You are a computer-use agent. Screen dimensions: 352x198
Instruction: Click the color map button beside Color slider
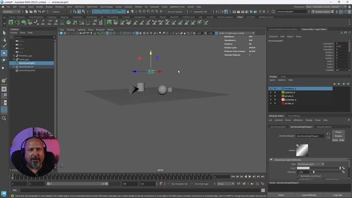343,168
